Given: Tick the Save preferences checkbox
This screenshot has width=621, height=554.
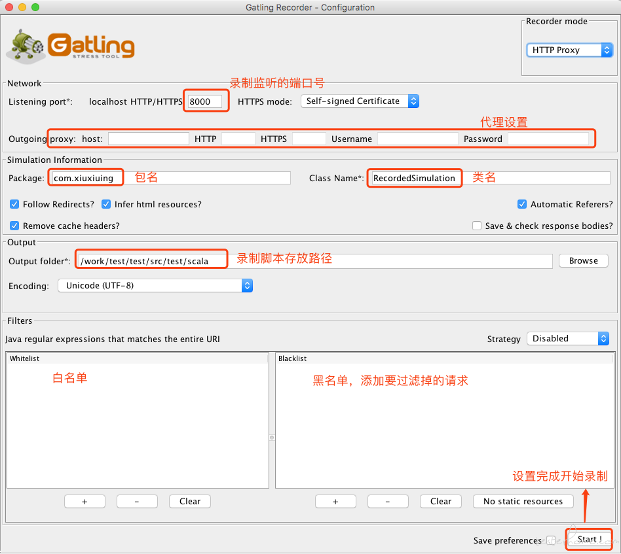Looking at the screenshot, I should coord(551,540).
